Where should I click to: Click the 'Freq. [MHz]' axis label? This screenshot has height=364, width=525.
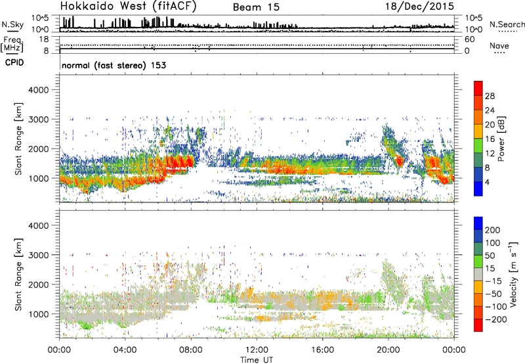click(12, 44)
